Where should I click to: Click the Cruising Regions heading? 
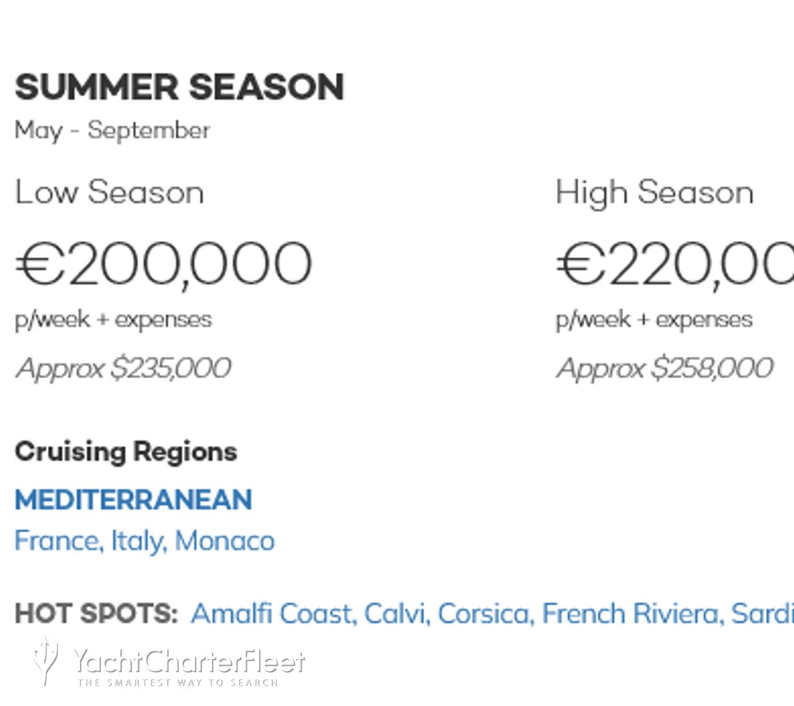[126, 452]
